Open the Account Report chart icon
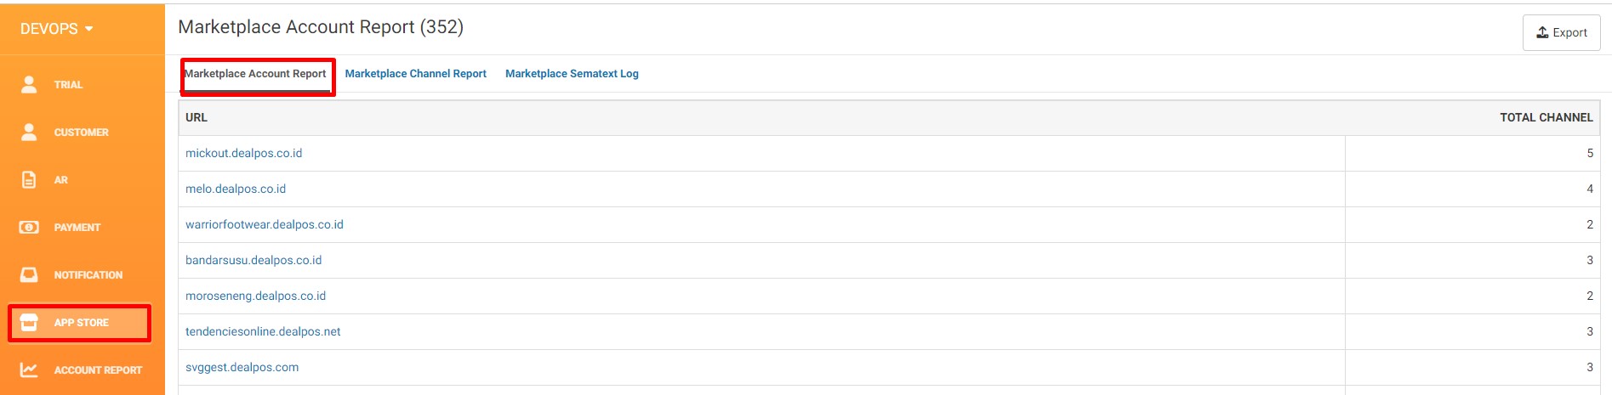The image size is (1612, 395). click(29, 370)
